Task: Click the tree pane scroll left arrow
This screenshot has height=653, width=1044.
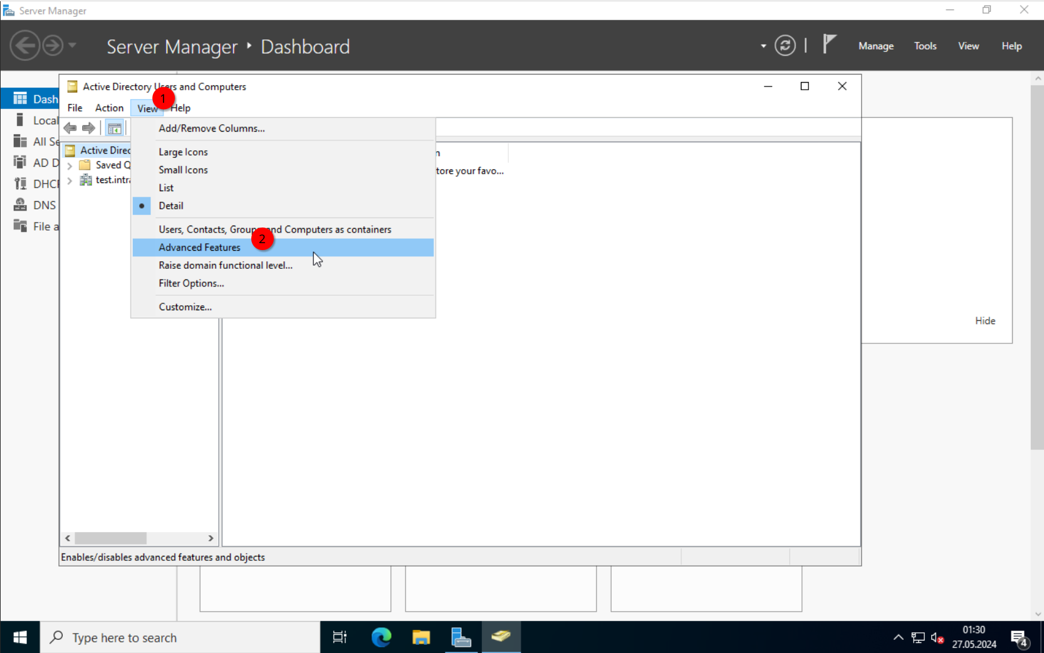Action: click(68, 538)
